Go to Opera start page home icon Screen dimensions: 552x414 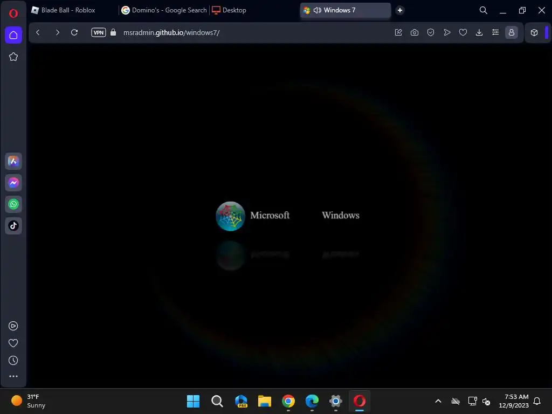click(13, 35)
